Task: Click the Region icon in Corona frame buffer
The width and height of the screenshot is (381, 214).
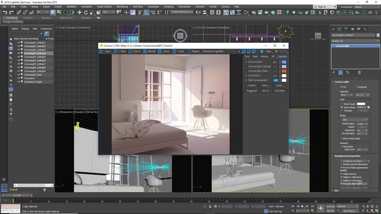Action: (189, 52)
